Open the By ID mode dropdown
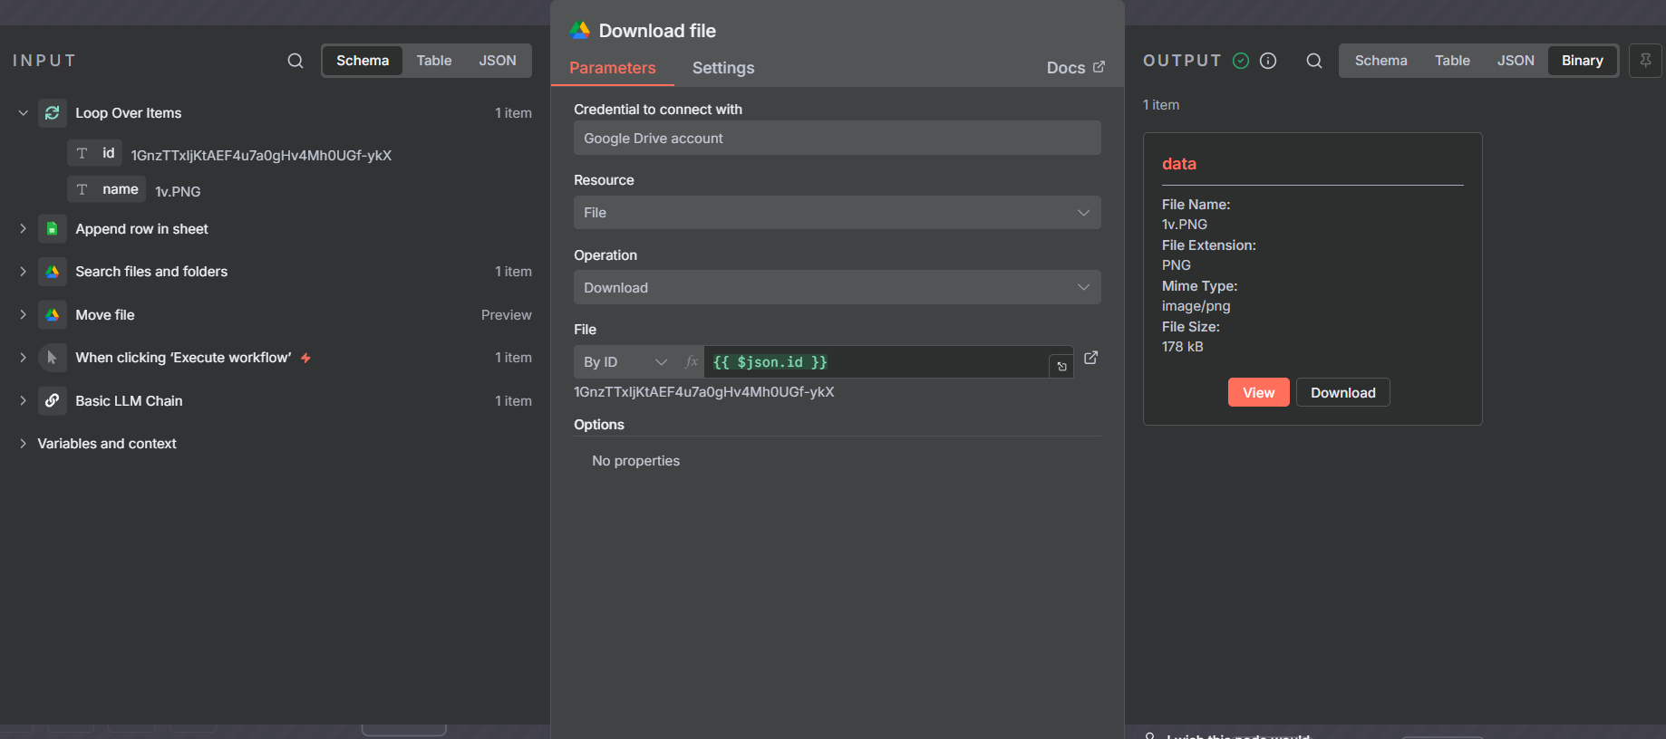Screen dimensions: 1666x739 pos(625,362)
